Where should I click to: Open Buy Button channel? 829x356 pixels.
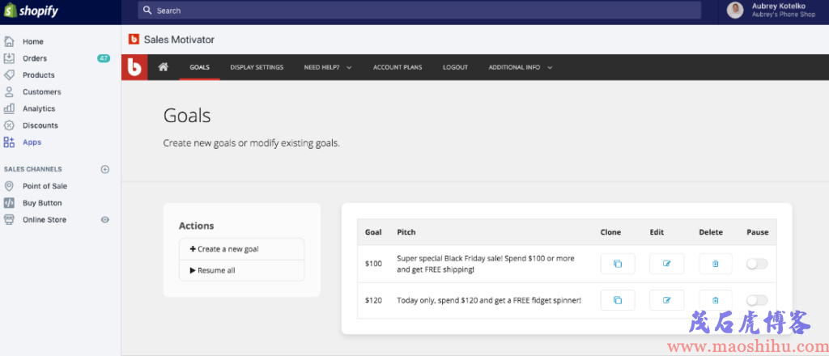tap(42, 203)
